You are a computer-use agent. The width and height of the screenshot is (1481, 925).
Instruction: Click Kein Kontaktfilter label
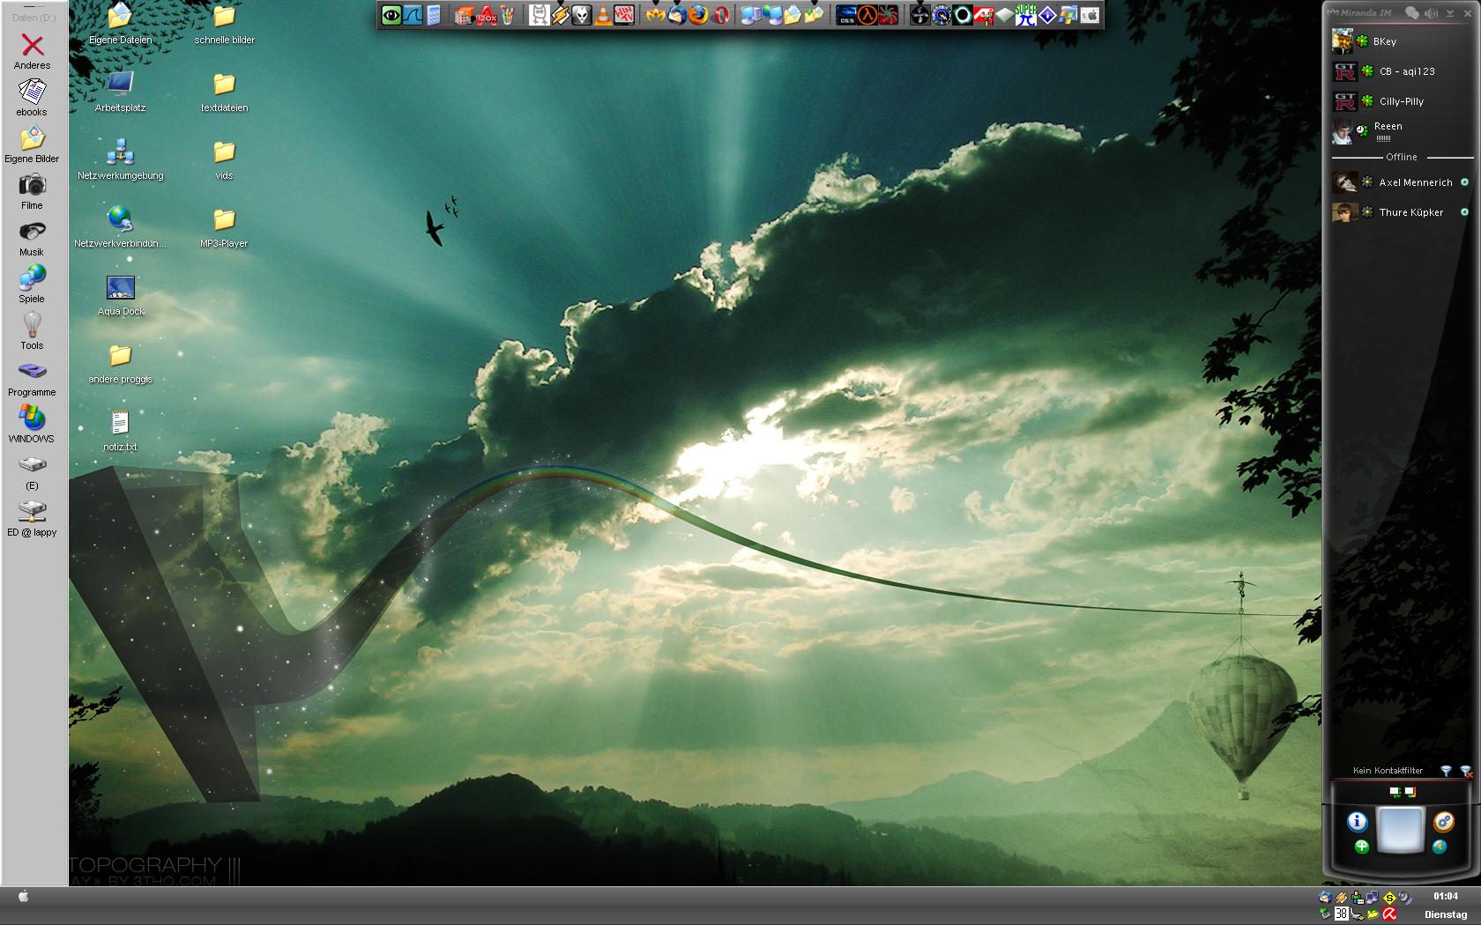point(1388,771)
